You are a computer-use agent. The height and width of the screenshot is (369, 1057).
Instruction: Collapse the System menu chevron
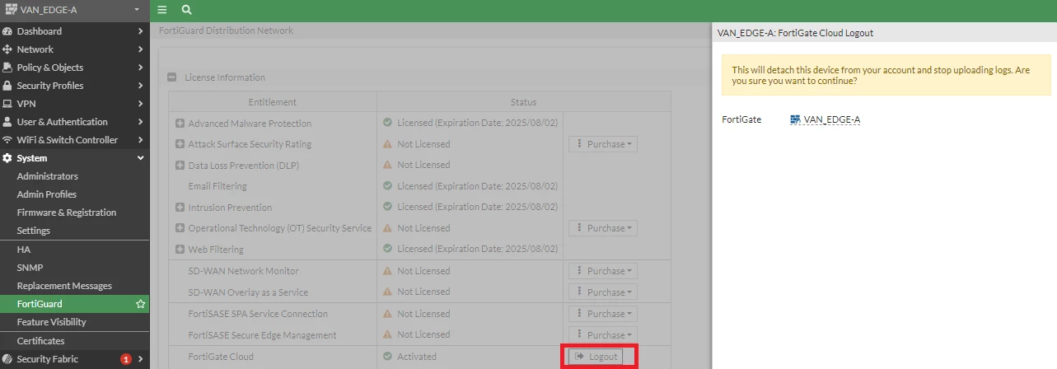click(141, 158)
